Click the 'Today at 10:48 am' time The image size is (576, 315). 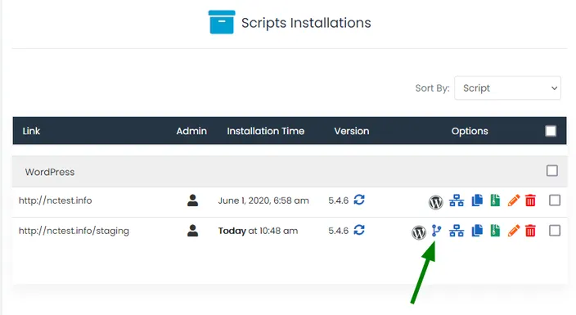[258, 231]
